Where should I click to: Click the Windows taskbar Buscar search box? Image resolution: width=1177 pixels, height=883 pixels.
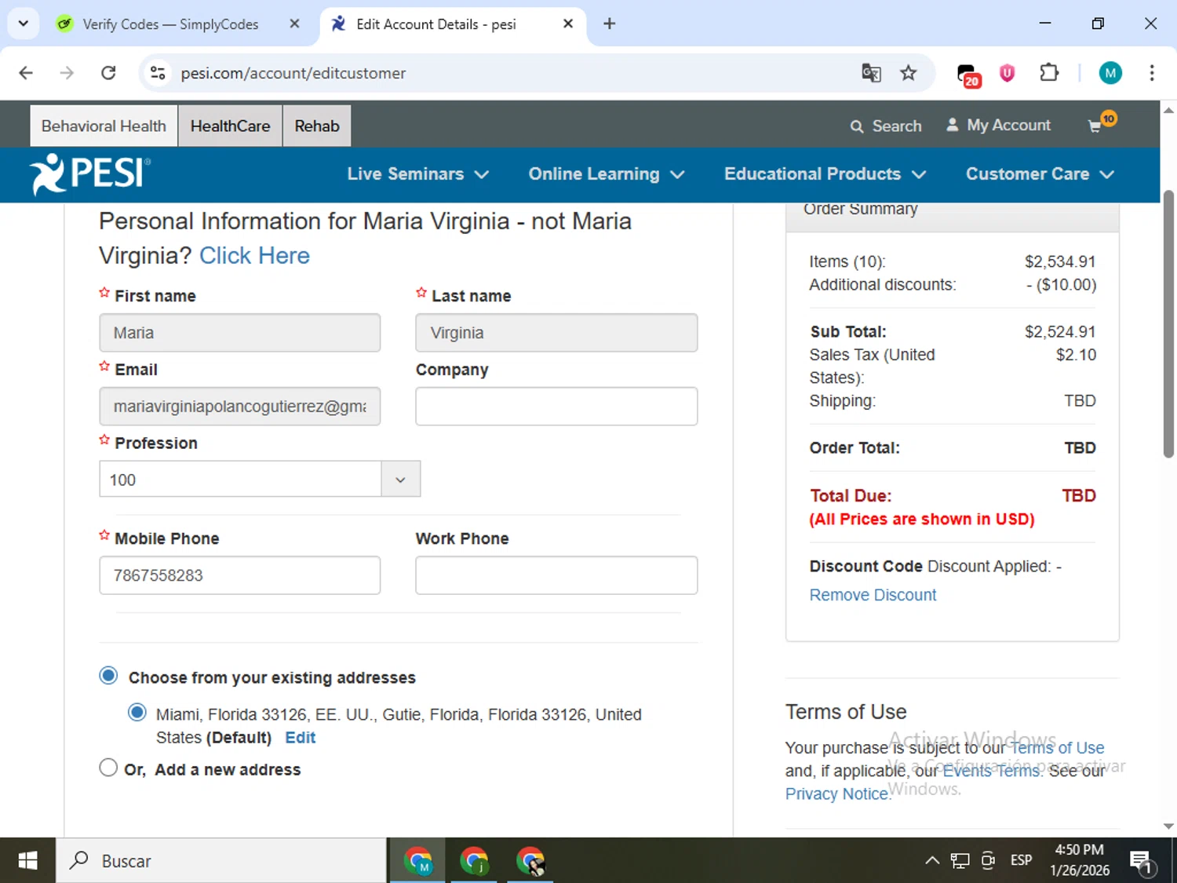(221, 861)
